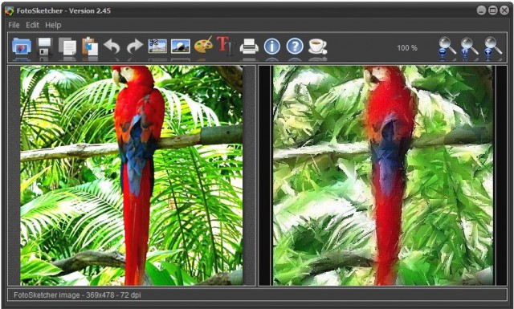This screenshot has height=309, width=514.
Task: Open help with the question mark icon
Action: coord(295,47)
